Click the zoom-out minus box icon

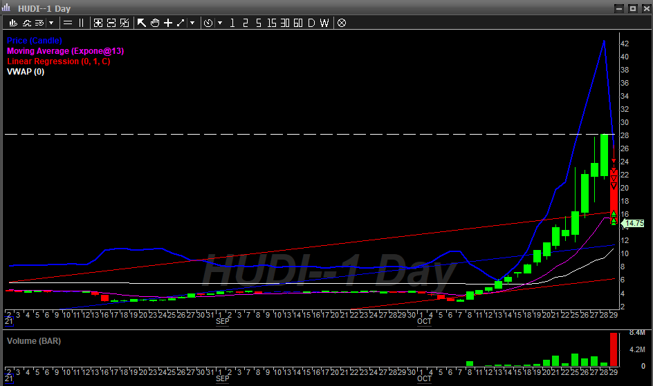click(111, 23)
